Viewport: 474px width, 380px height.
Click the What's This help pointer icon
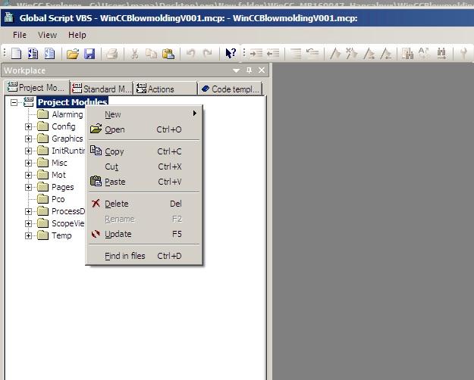point(231,54)
